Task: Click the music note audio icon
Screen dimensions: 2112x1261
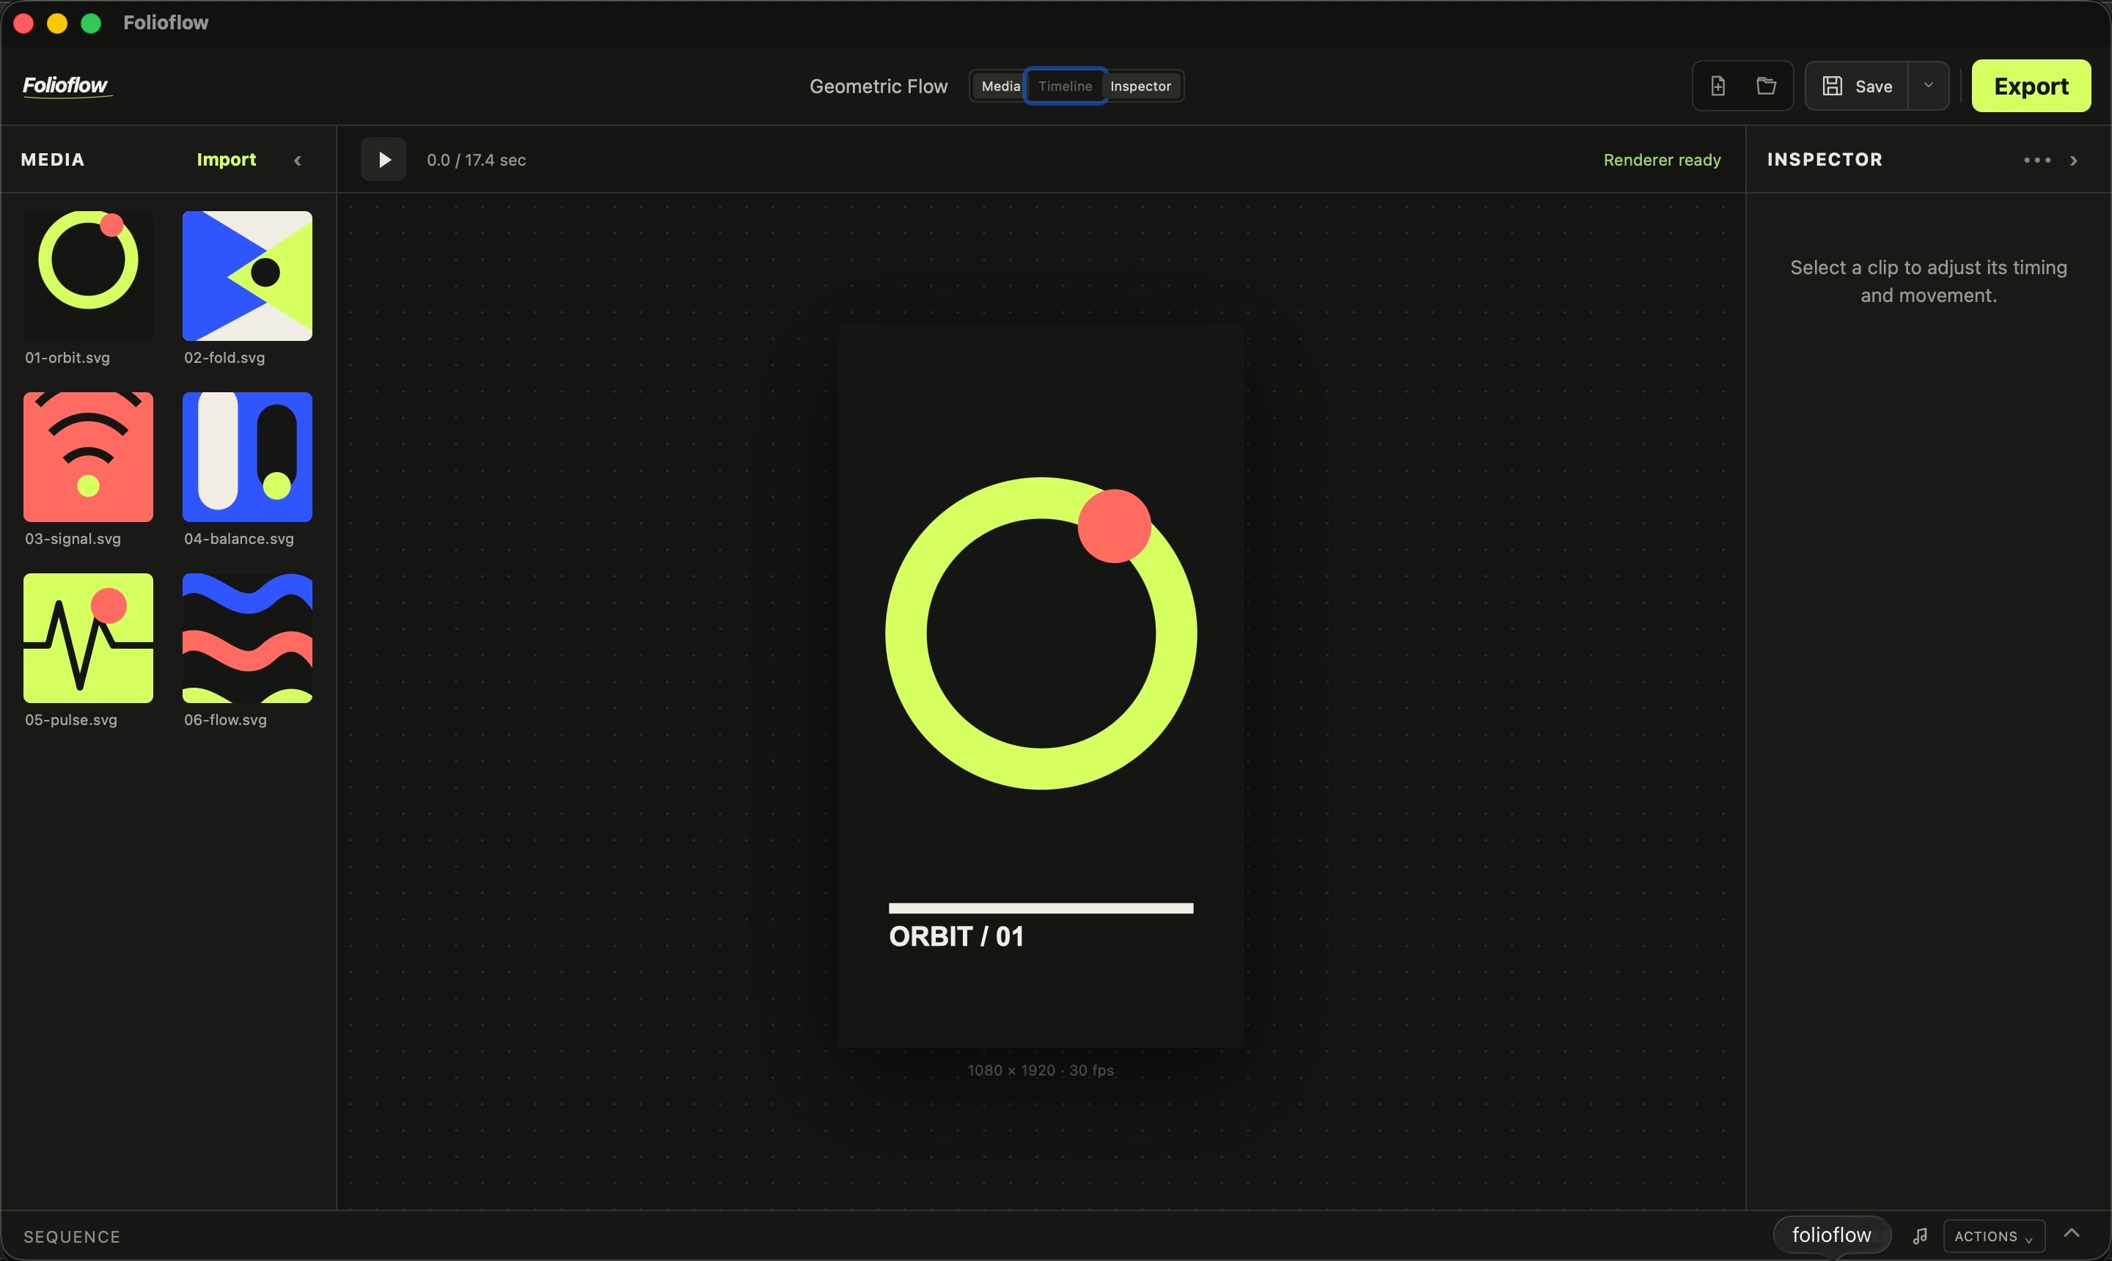Action: pos(1919,1236)
